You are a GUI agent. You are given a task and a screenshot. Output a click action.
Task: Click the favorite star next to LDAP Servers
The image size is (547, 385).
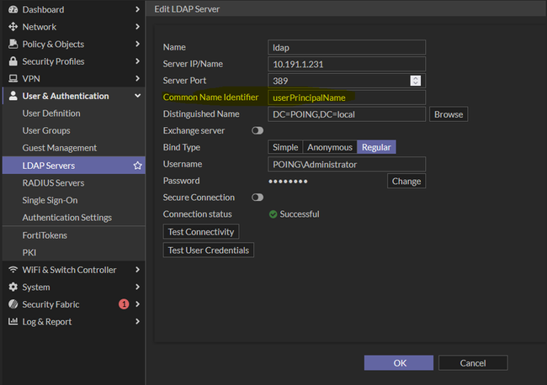pyautogui.click(x=137, y=166)
